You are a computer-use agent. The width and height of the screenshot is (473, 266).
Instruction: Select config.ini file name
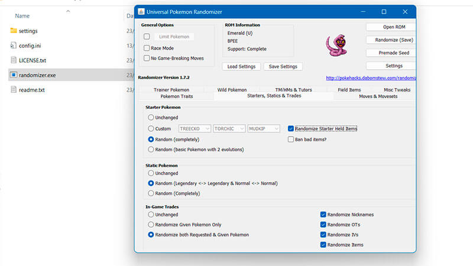(30, 46)
